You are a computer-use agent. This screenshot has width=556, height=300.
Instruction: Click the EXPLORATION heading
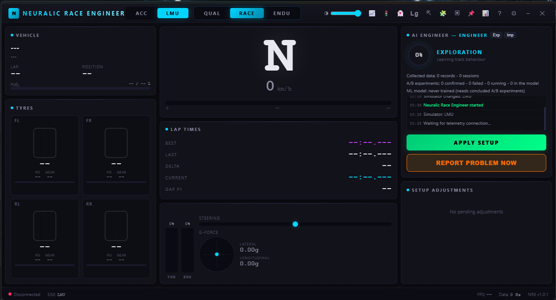click(459, 52)
